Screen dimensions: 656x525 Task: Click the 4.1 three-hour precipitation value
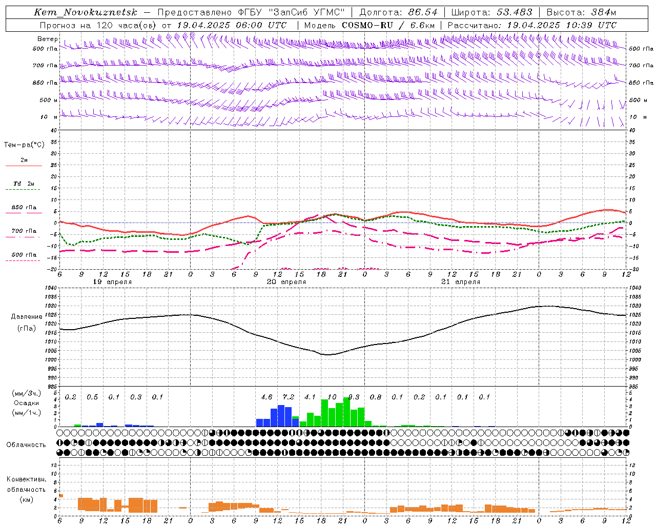(x=310, y=397)
